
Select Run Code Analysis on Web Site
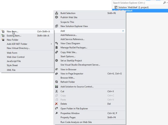point(90,122)
